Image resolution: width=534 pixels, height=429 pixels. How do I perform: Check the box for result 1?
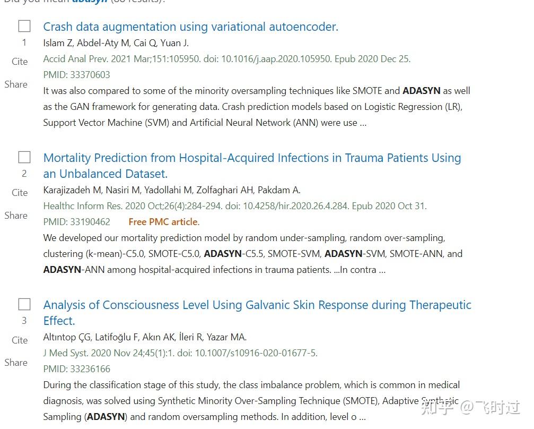click(x=24, y=26)
